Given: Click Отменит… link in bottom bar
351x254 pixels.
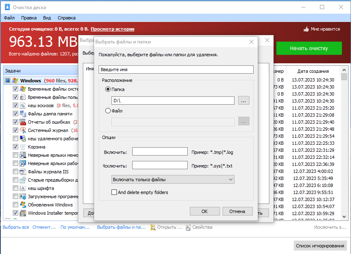Looking at the screenshot, I should tap(44, 227).
